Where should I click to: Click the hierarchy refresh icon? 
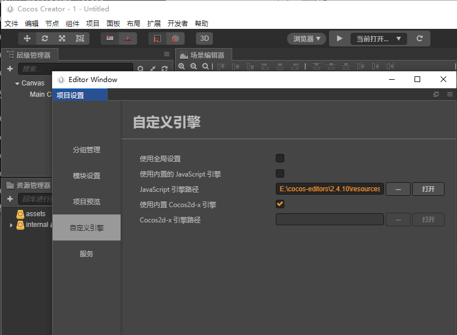[x=165, y=68]
